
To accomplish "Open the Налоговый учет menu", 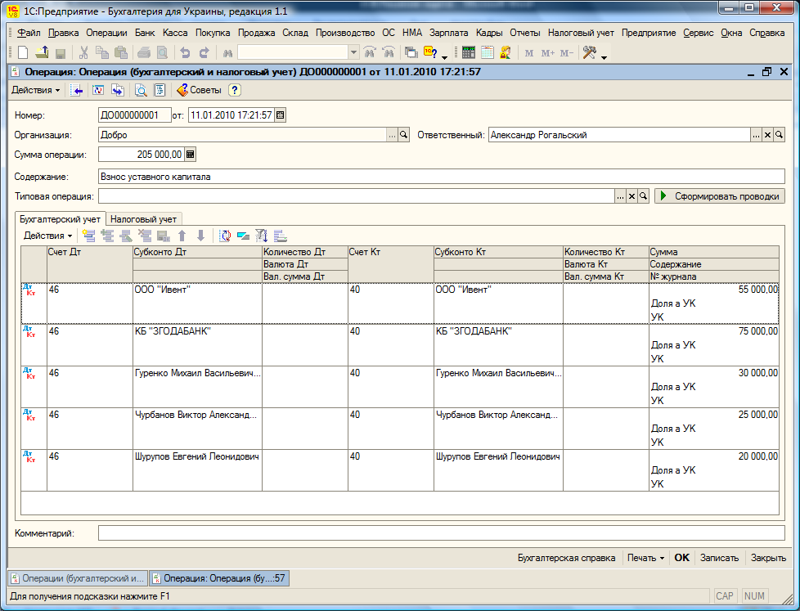I will [x=581, y=33].
